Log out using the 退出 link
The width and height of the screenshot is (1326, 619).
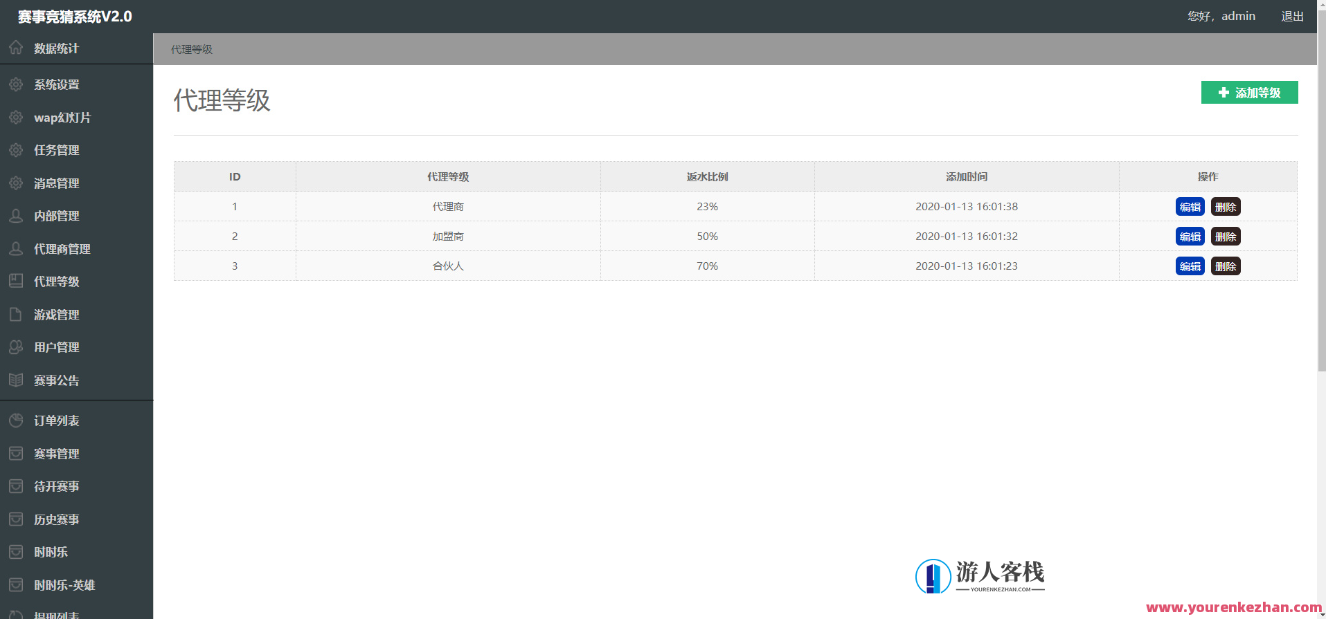pos(1292,16)
